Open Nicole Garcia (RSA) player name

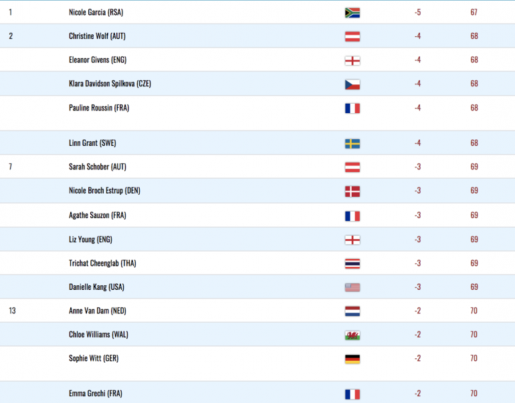[x=96, y=13]
